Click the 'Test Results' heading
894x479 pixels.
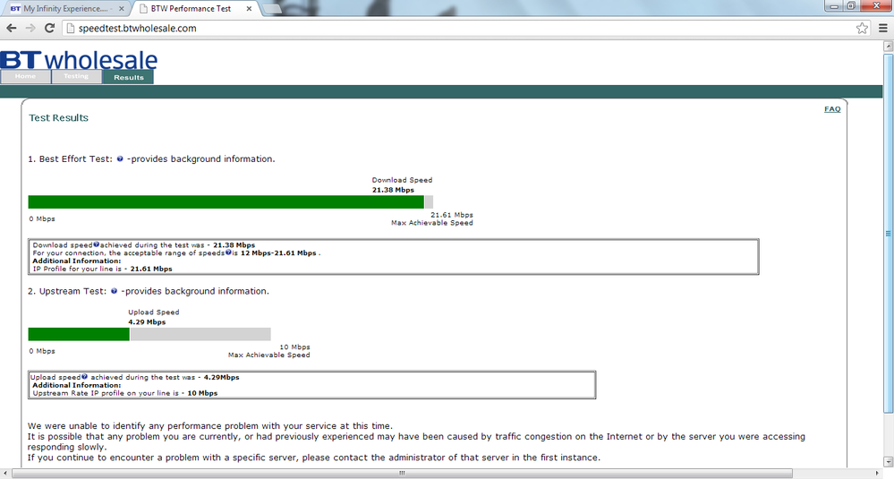(59, 118)
